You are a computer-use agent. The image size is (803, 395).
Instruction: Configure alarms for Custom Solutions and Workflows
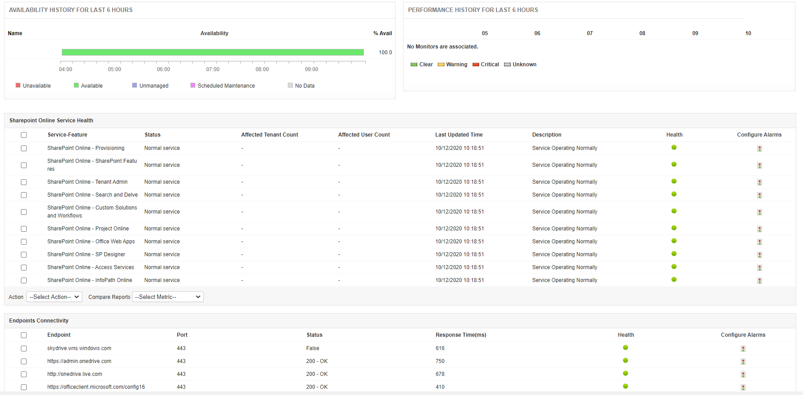tap(759, 212)
